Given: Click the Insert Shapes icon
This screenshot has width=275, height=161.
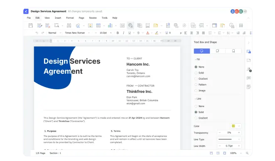Looking at the screenshot, I should (78, 26).
